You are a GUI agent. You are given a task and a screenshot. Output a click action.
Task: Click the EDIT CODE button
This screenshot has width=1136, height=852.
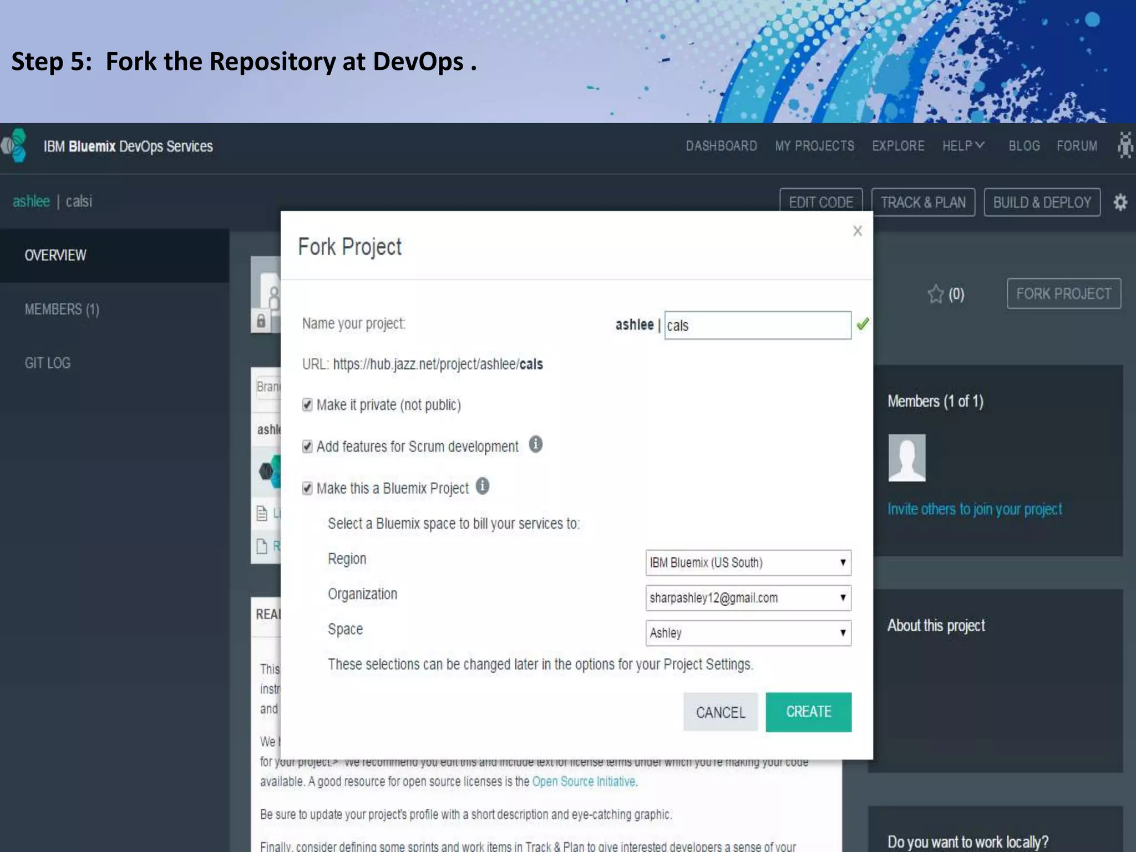coord(821,202)
